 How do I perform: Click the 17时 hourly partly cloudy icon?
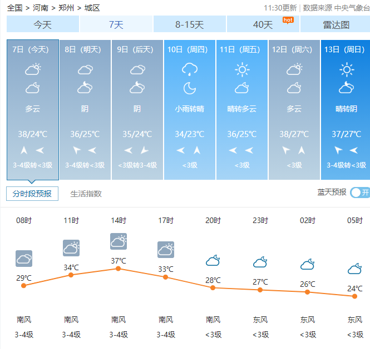coord(166,250)
